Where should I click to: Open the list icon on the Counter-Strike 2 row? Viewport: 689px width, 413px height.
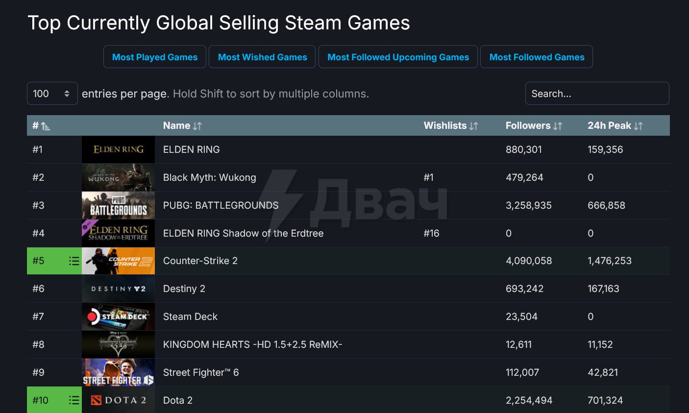coord(74,261)
